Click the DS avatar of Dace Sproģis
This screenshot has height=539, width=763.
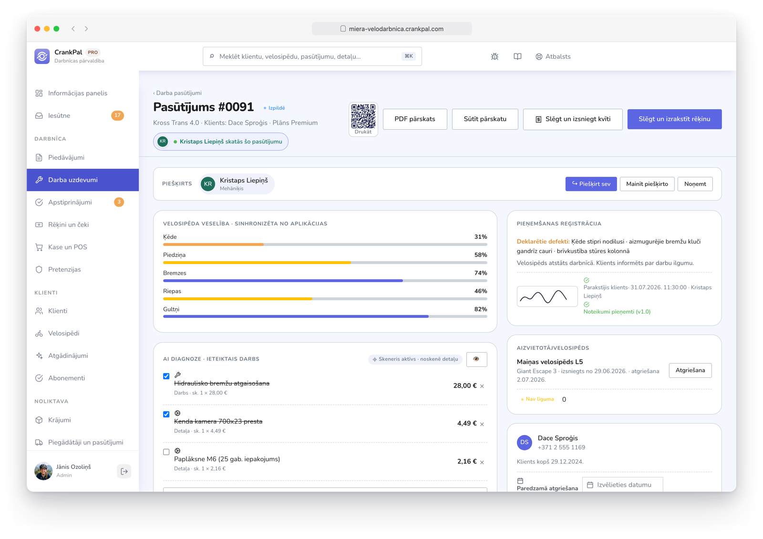[x=525, y=442]
